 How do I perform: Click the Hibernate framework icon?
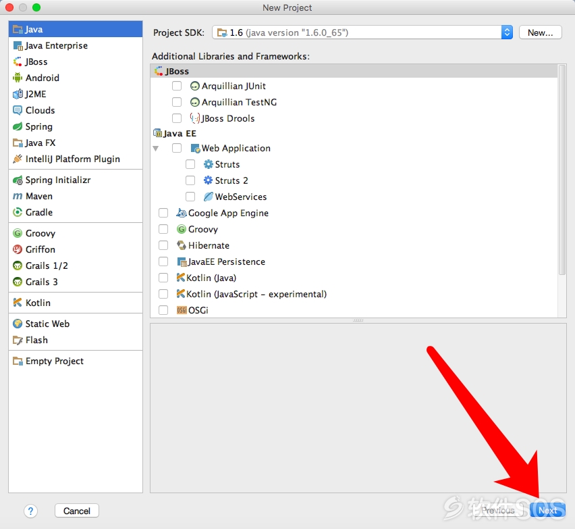pyautogui.click(x=182, y=245)
